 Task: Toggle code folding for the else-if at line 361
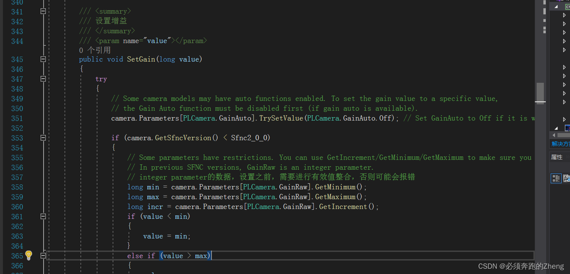click(x=43, y=216)
